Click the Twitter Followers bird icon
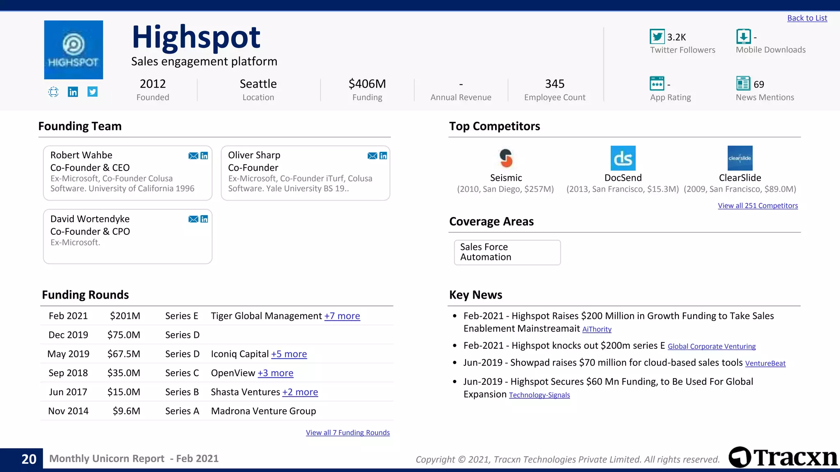The height and width of the screenshot is (472, 840). tap(657, 36)
